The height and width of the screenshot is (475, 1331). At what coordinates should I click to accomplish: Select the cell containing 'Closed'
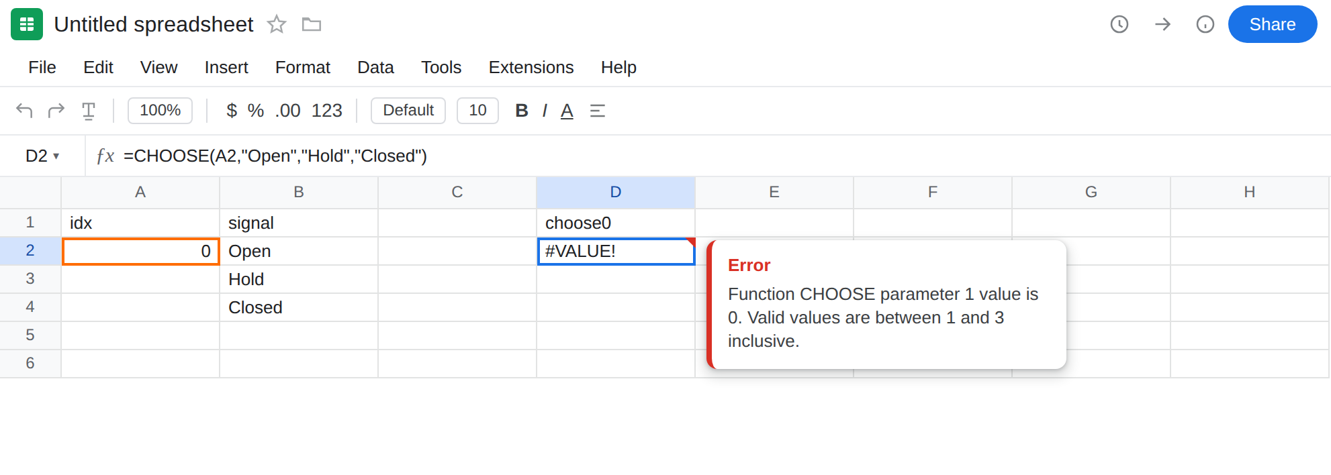(x=299, y=307)
